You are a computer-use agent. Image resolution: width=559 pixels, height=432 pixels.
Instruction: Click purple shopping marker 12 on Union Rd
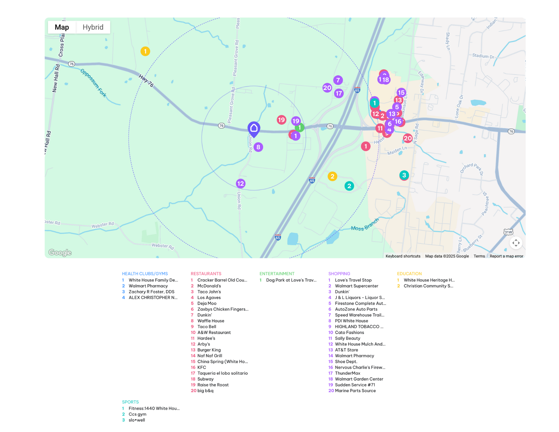[240, 183]
